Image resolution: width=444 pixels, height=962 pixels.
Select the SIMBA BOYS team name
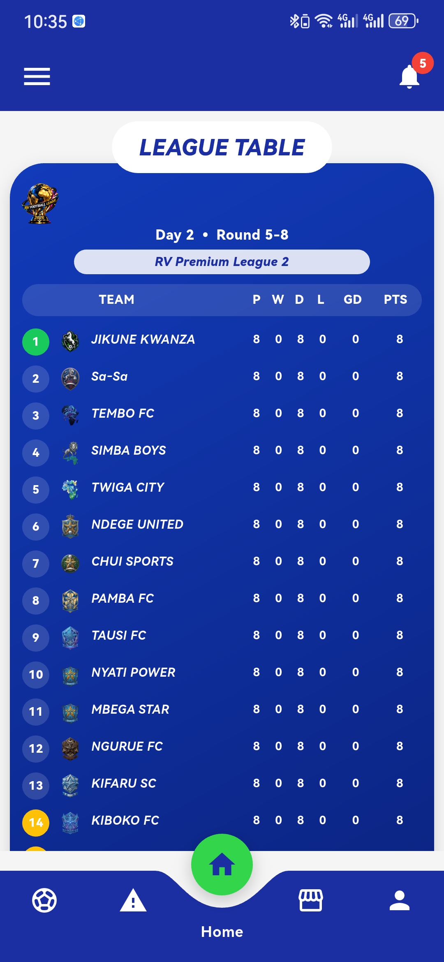[129, 451]
